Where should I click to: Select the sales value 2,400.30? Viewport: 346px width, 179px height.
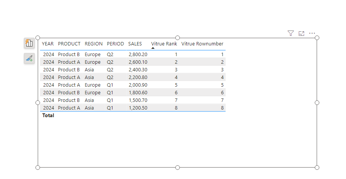pyautogui.click(x=138, y=69)
